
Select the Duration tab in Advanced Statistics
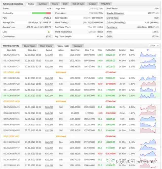point(93,4)
